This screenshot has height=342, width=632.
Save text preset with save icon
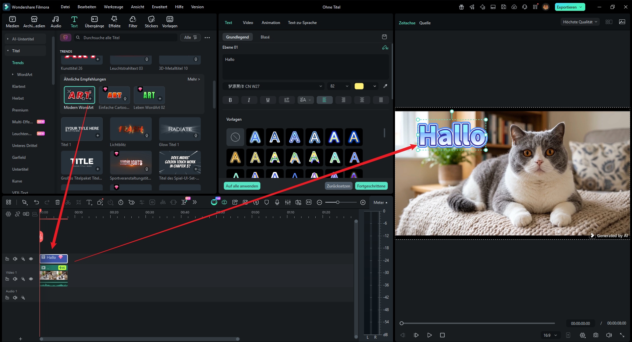[384, 37]
